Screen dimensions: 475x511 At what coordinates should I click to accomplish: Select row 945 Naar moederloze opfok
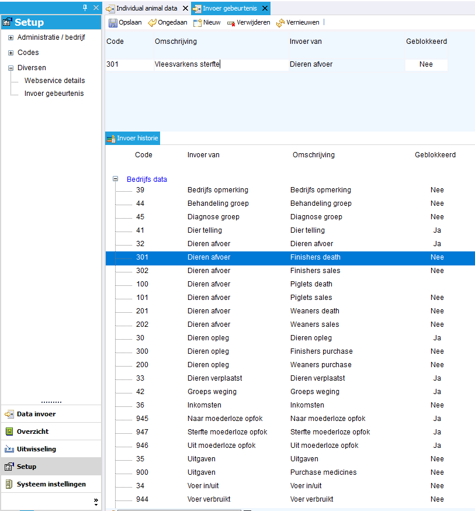point(290,419)
